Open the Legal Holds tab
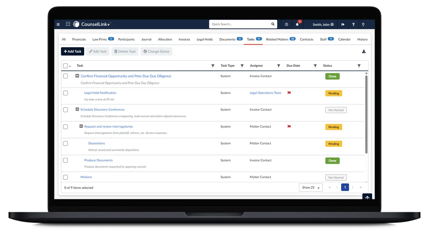429x230 pixels. pos(205,39)
